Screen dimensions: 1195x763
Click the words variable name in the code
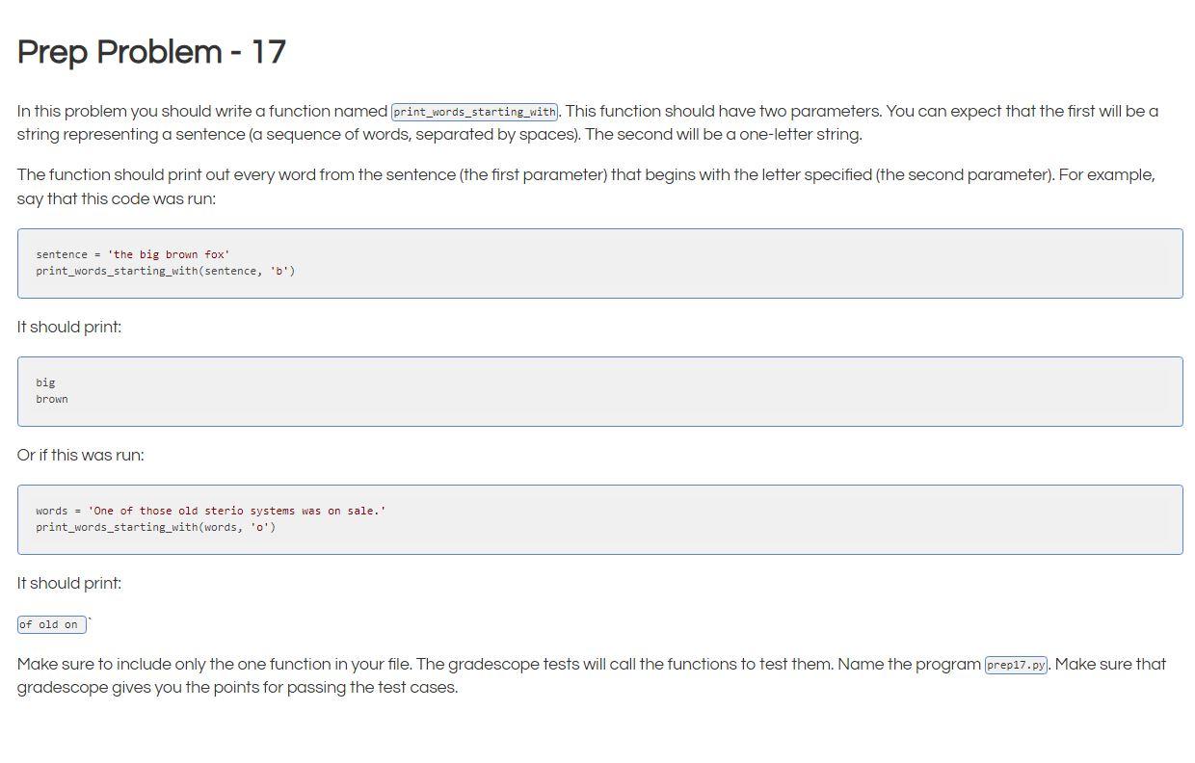(x=49, y=511)
